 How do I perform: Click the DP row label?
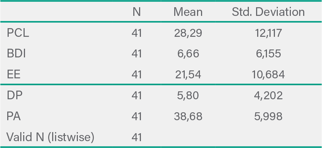pos(14,96)
